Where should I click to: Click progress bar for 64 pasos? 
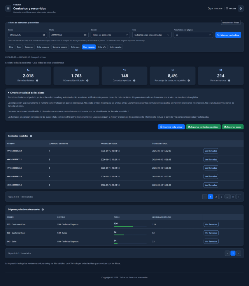pyautogui.click(x=130, y=235)
